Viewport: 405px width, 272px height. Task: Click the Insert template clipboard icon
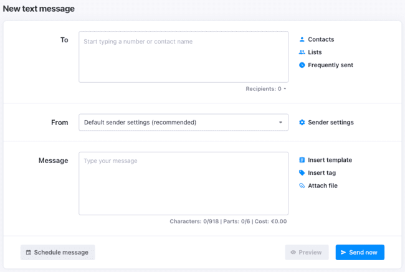click(x=302, y=160)
